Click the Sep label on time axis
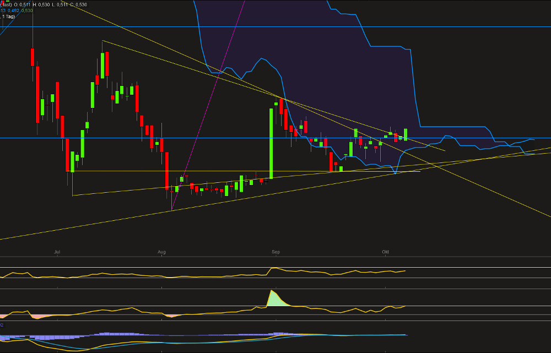This screenshot has width=551, height=353. 276,252
